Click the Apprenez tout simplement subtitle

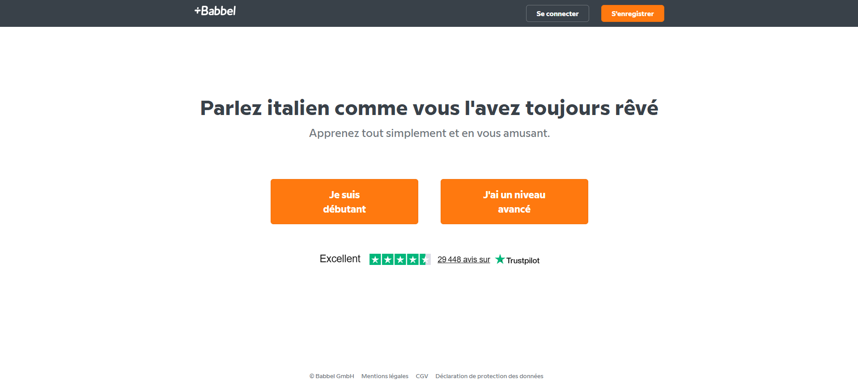point(429,133)
